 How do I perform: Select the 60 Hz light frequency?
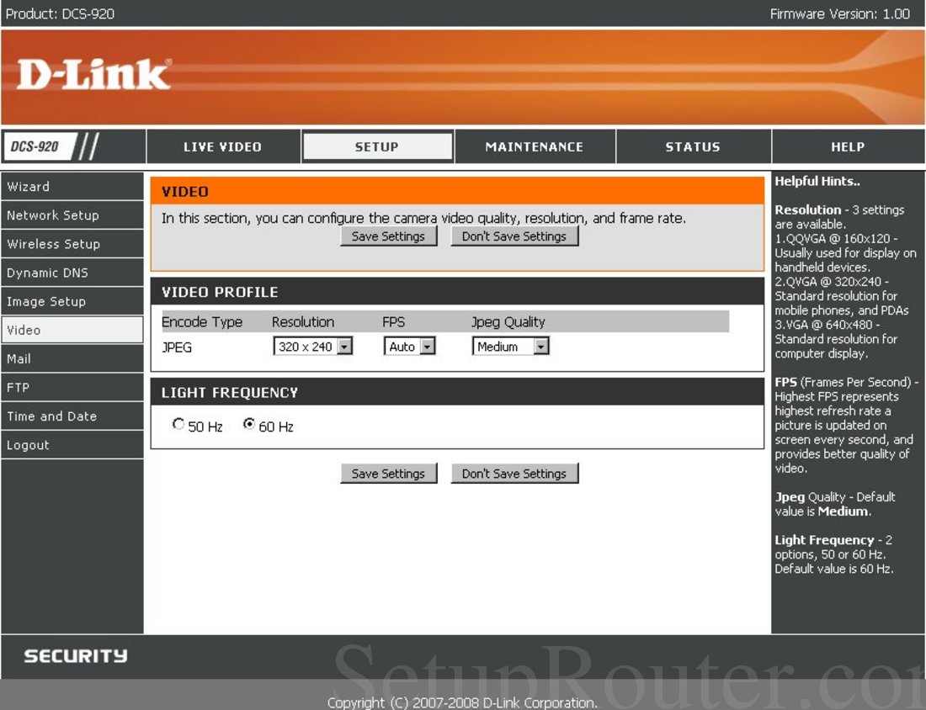click(249, 424)
